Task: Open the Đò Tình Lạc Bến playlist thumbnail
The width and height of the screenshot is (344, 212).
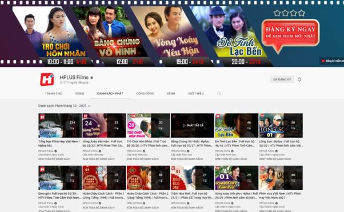Action: pyautogui.click(x=237, y=126)
